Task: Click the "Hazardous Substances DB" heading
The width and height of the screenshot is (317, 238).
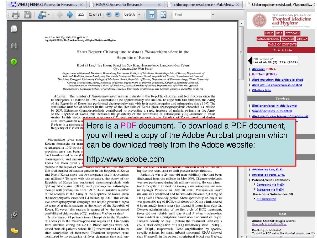Action: click(273, 194)
